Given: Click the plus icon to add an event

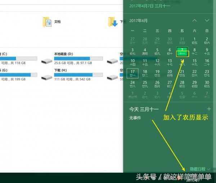Looking at the screenshot, I should pos(209,108).
